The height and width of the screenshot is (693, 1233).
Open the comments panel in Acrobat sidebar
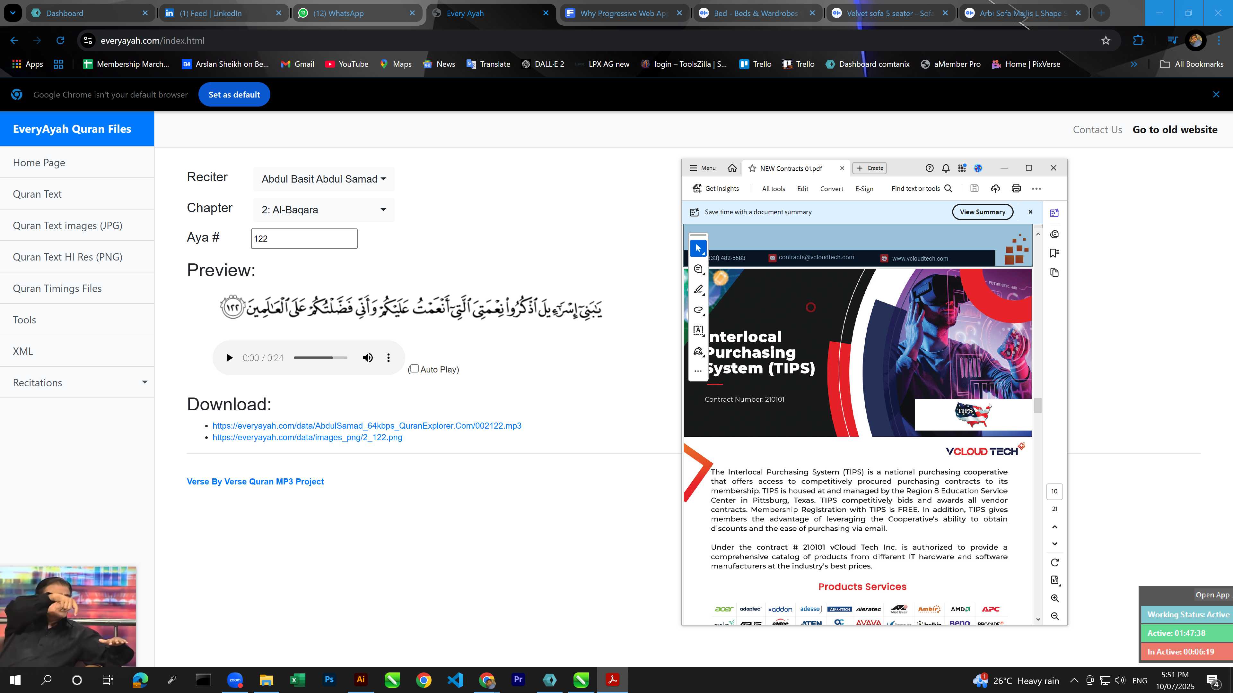pos(1054,234)
